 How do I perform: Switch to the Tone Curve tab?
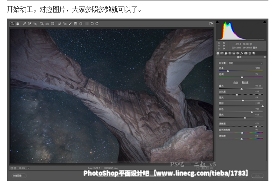click(222, 53)
